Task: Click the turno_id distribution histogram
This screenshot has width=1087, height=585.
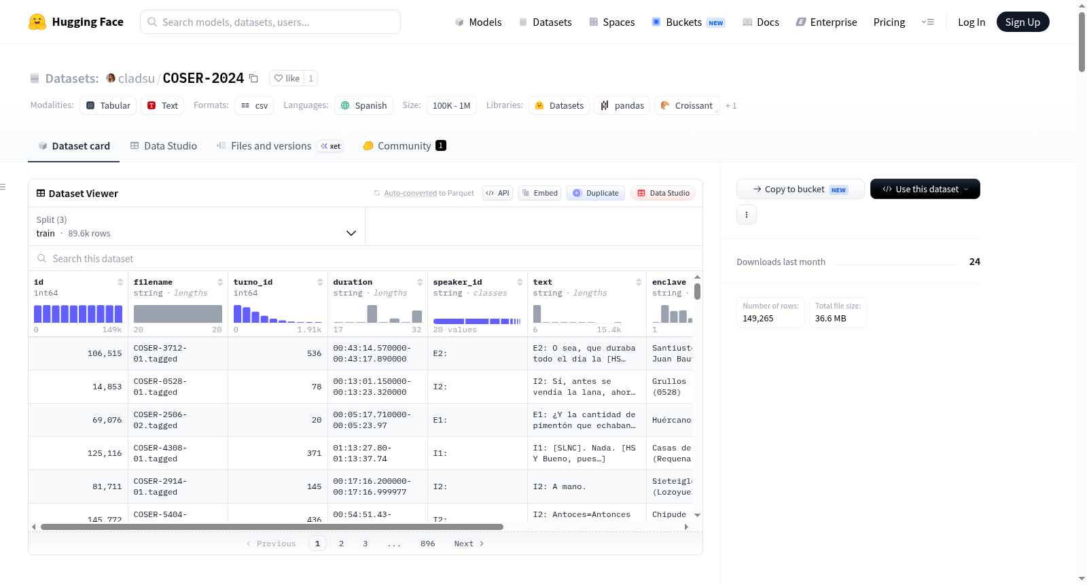Action: coord(278,314)
